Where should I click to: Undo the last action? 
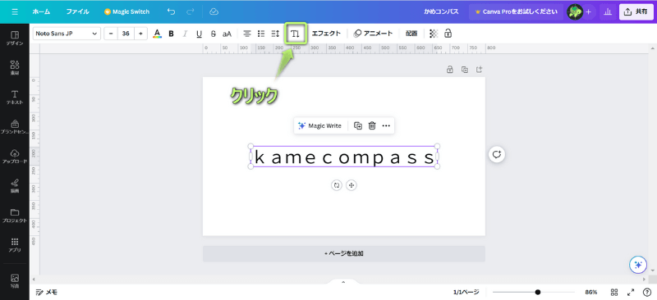pos(171,11)
